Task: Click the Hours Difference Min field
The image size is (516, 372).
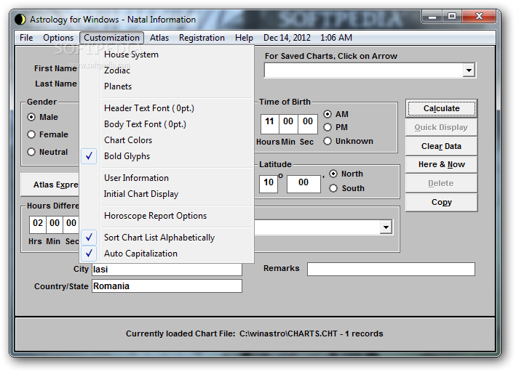Action: [55, 225]
